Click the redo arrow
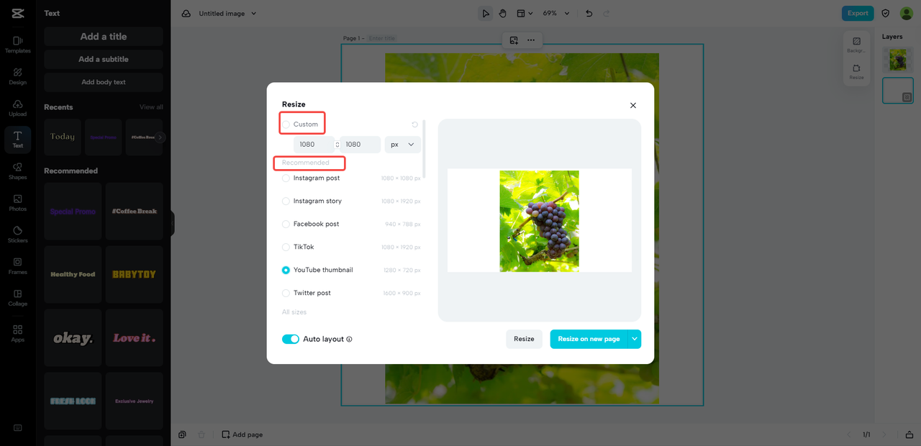The height and width of the screenshot is (446, 921). click(607, 13)
